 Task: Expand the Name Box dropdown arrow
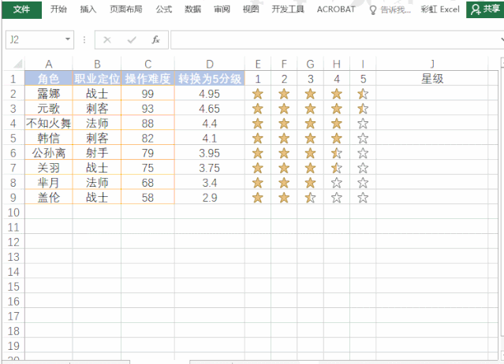coord(68,39)
